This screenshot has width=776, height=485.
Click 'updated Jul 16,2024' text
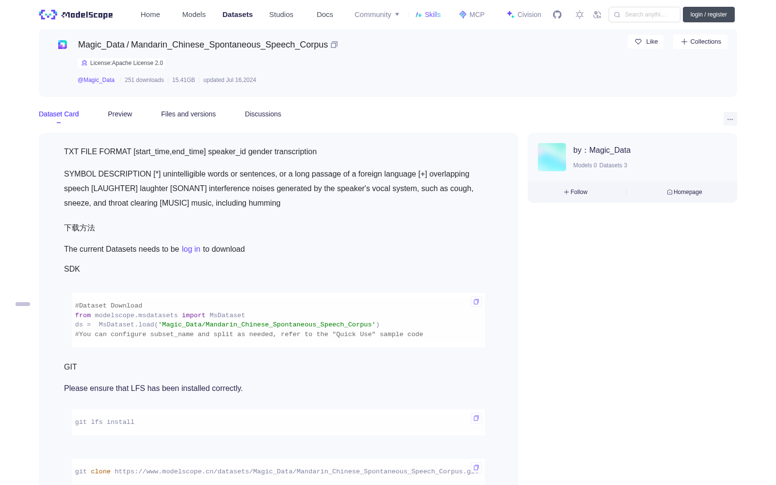click(229, 80)
